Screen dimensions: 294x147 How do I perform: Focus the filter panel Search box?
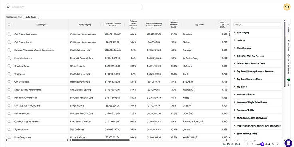click(257, 24)
